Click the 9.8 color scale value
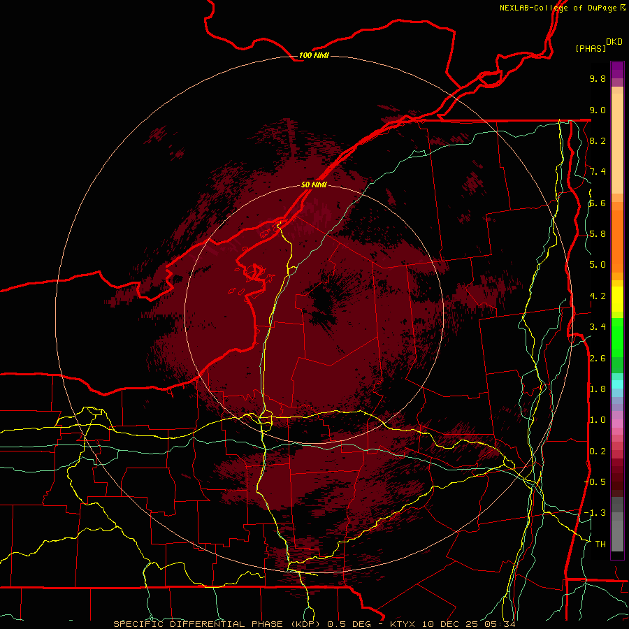This screenshot has height=629, width=629. [x=598, y=78]
